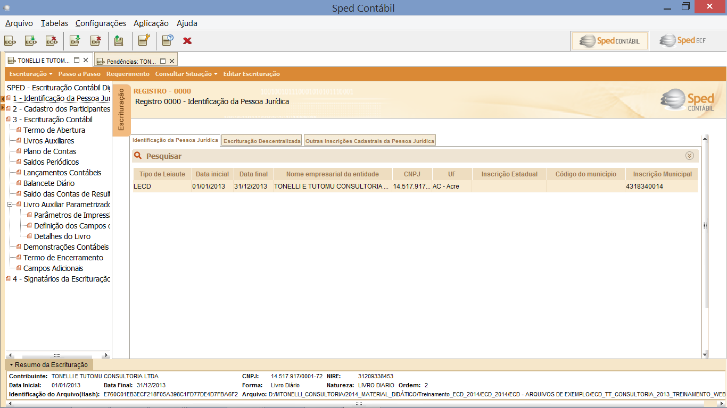Image resolution: width=727 pixels, height=408 pixels.
Task: Select tree item 3 - Escrituração Contábil
Action: tap(52, 120)
